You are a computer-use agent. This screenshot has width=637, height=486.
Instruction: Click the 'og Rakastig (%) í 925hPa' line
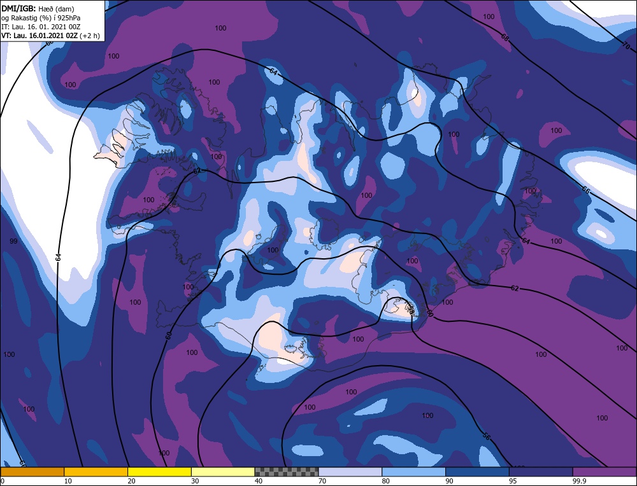41,18
